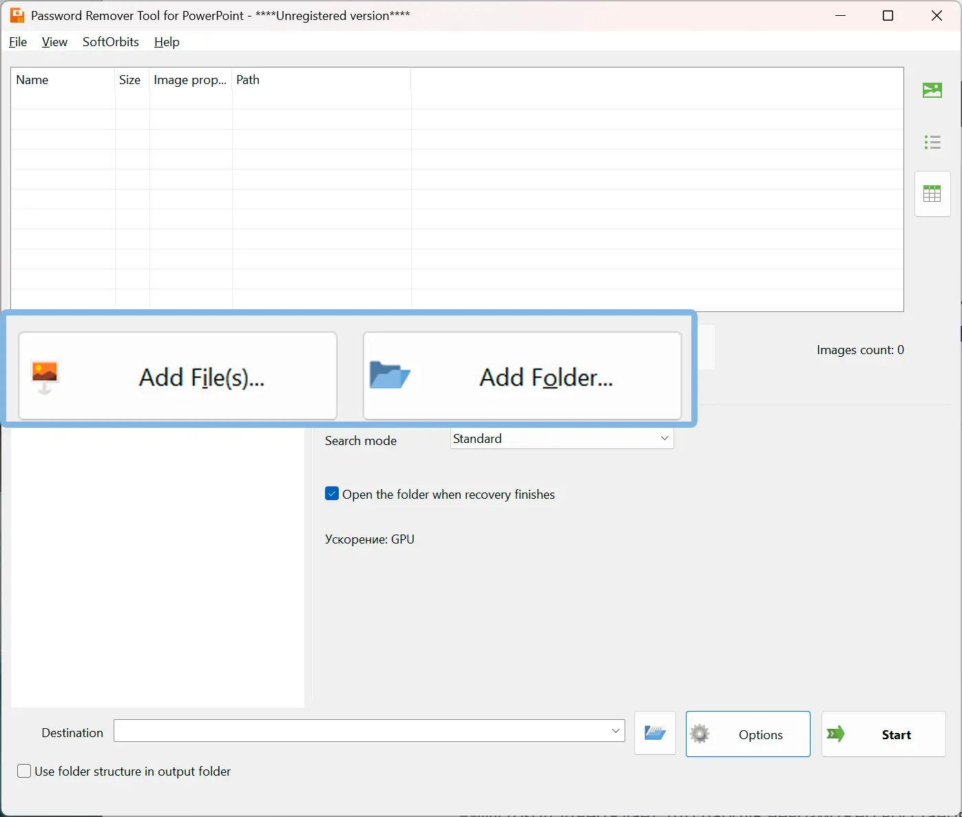Image resolution: width=962 pixels, height=817 pixels.
Task: Browse for destination folder icon
Action: 655,734
